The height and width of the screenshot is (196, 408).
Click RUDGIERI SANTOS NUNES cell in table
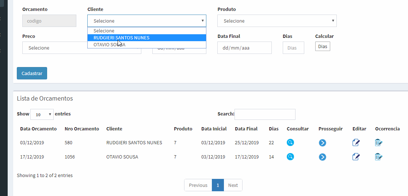134,142
